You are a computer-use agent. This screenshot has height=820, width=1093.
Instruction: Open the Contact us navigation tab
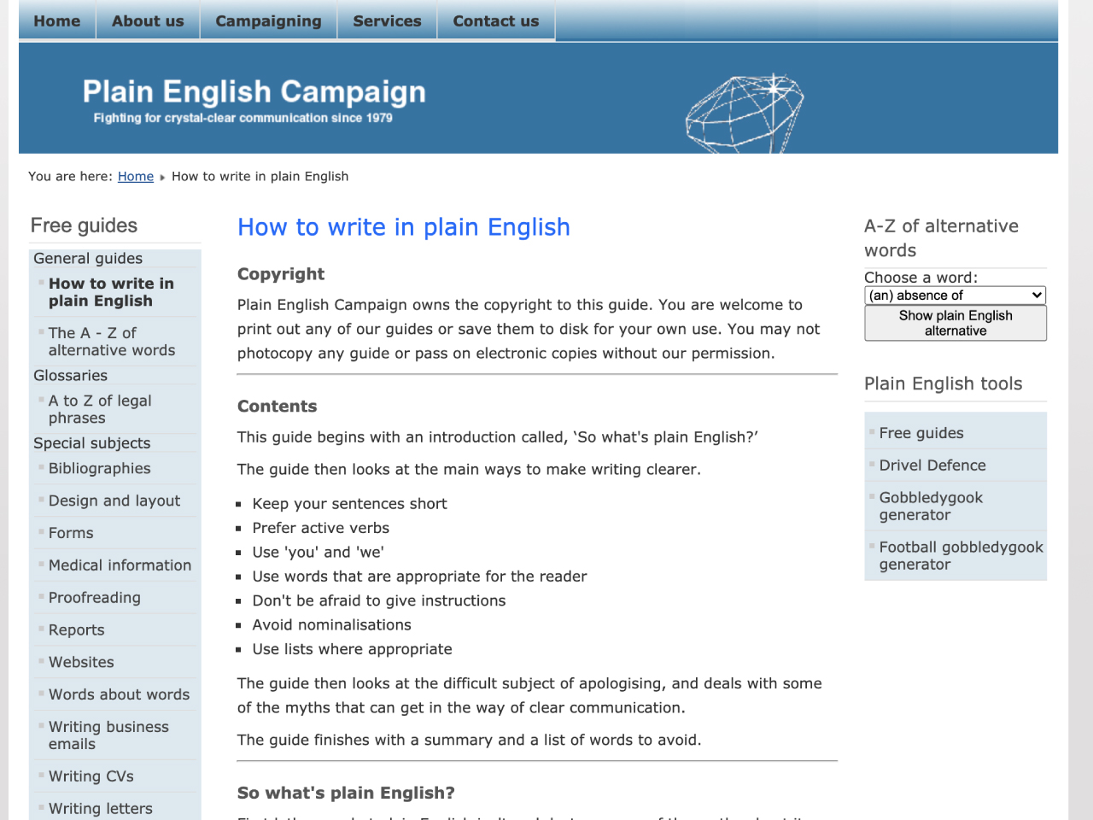tap(496, 20)
